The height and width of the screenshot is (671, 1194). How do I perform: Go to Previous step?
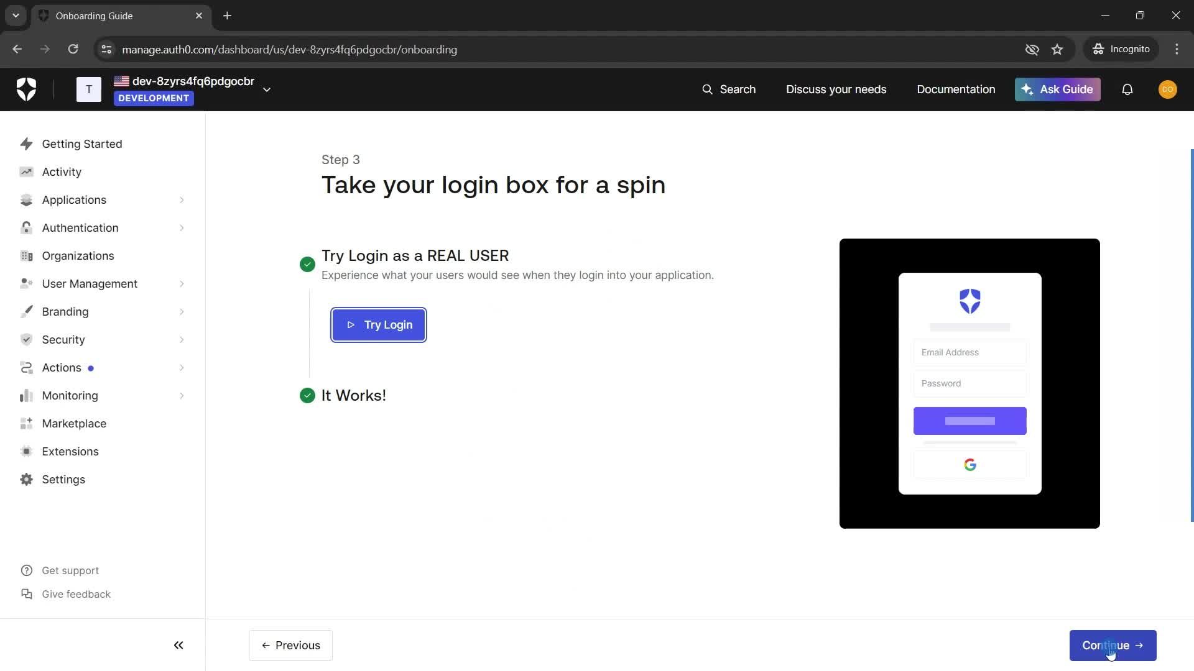[x=290, y=646]
